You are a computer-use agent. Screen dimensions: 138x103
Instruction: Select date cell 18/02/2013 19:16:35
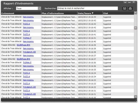(87, 69)
